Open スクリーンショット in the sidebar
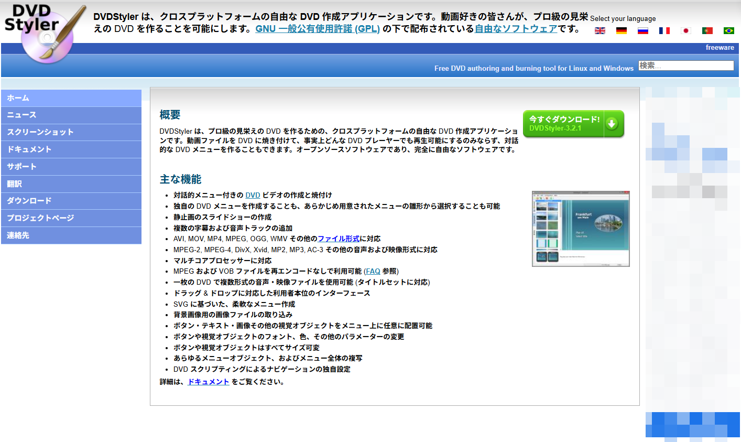Viewport: 741px width, 442px height. 71,132
